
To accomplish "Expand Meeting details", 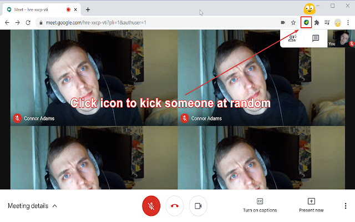I will tap(32, 206).
